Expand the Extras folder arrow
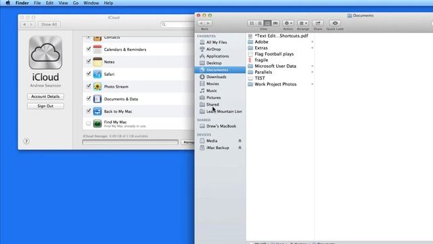The width and height of the screenshot is (433, 244). coord(313,48)
